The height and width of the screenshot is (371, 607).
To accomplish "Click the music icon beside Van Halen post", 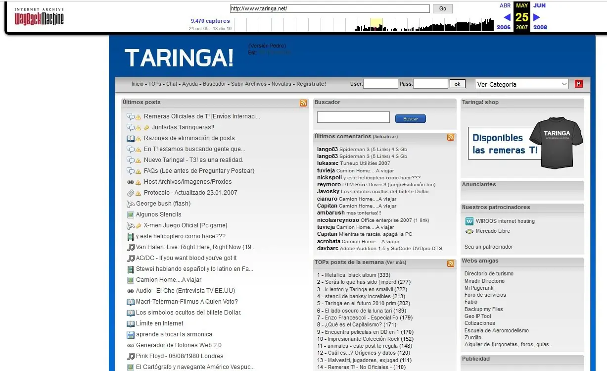I will pyautogui.click(x=131, y=247).
